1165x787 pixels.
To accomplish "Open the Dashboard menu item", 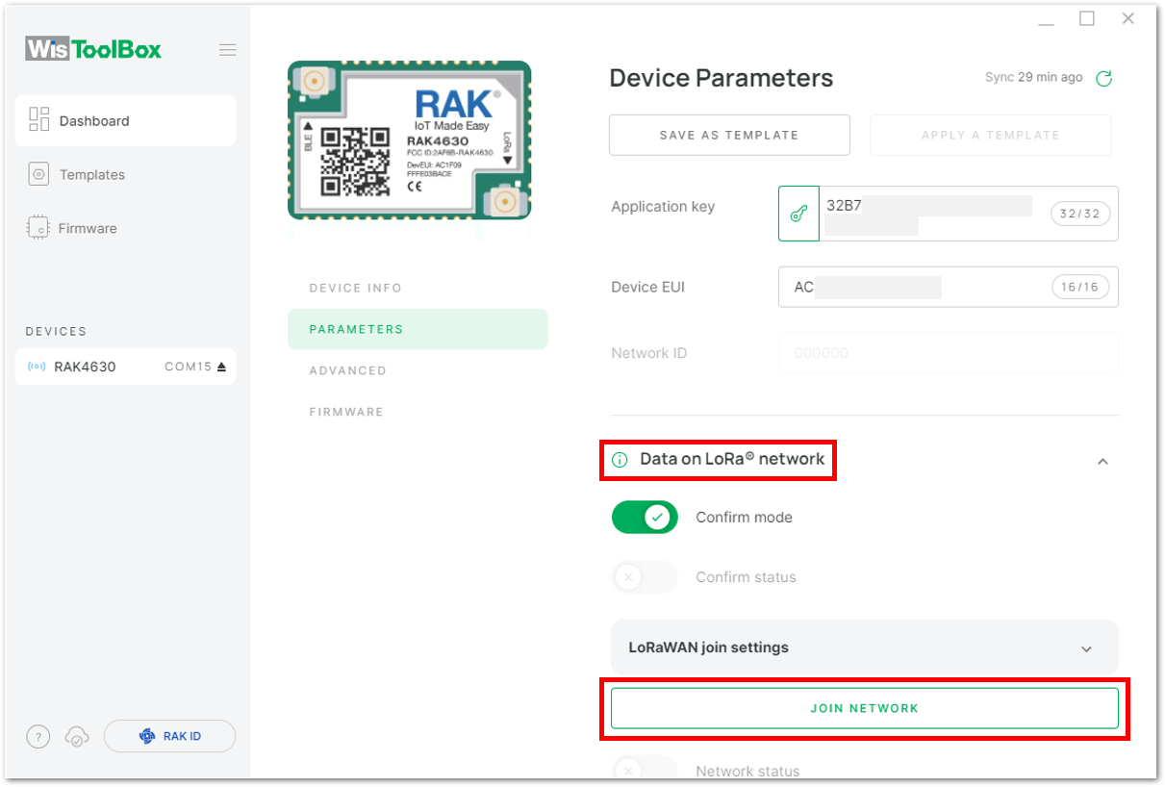I will tap(125, 120).
